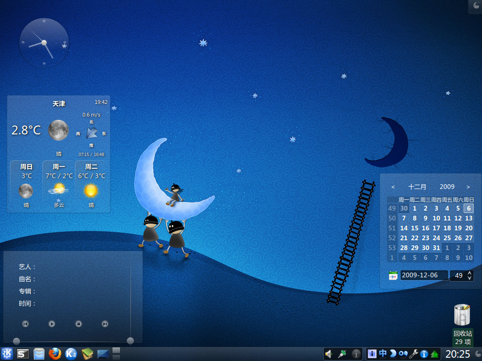Open the KDE globe launcher on the panel

point(71,354)
